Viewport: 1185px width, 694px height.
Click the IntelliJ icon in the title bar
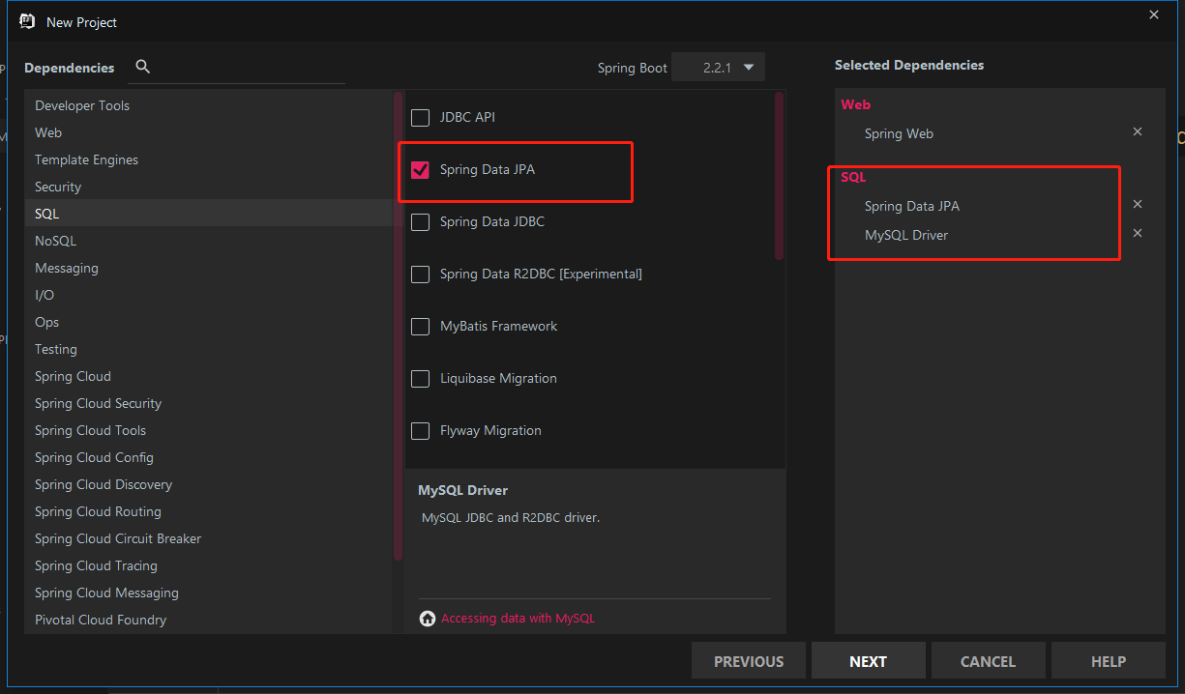(x=28, y=21)
